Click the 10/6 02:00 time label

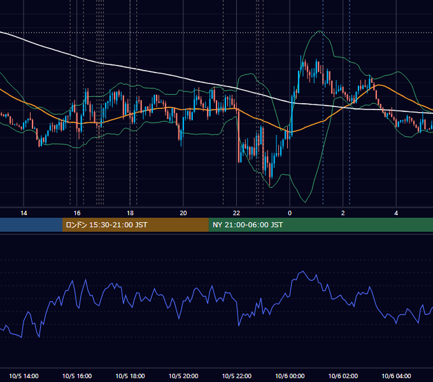click(x=343, y=376)
